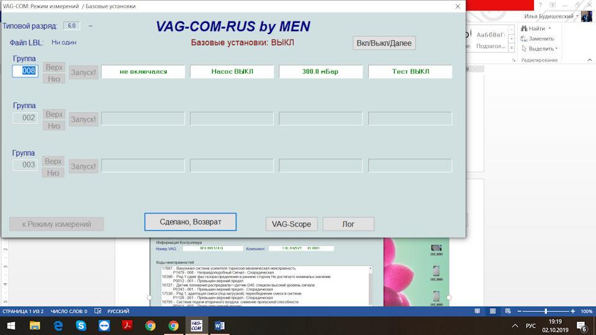Click the Word Help question mark icon
This screenshot has height=335, width=596.
click(x=540, y=5)
